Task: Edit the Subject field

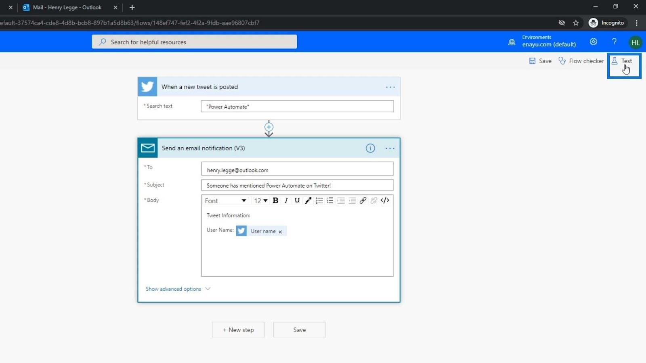Action: pos(297,185)
